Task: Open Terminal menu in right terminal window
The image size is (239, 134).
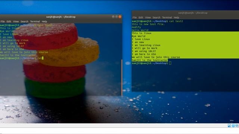Action: [167, 17]
